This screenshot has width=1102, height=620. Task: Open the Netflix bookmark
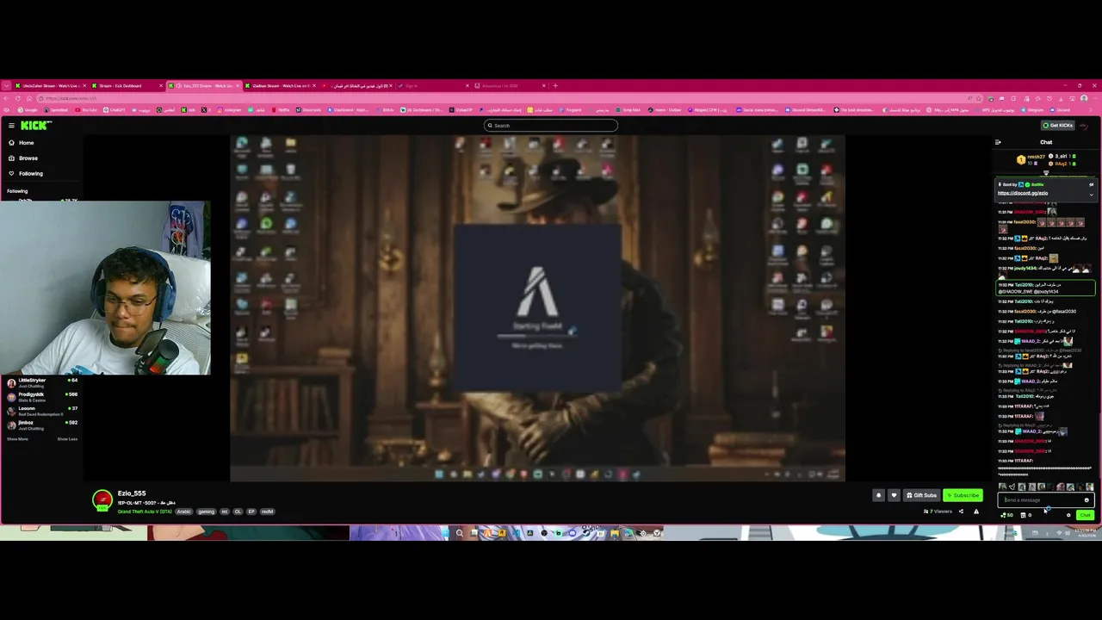(x=282, y=110)
